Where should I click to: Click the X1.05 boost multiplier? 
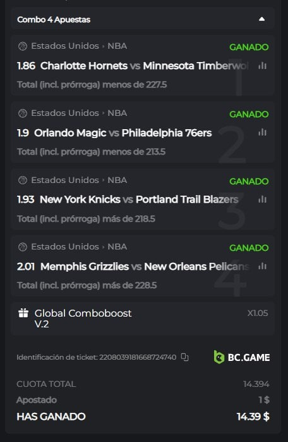[258, 313]
